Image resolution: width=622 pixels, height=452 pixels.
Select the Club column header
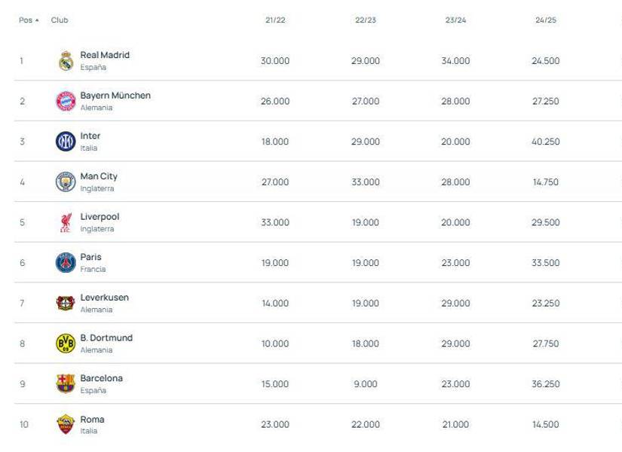[x=58, y=20]
